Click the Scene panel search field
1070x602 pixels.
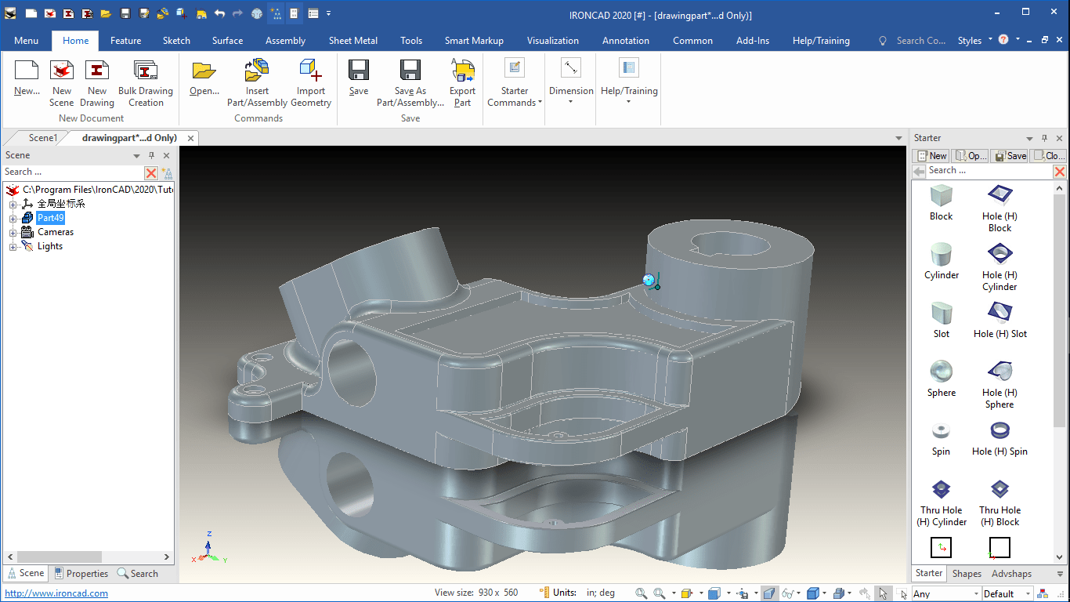[73, 172]
